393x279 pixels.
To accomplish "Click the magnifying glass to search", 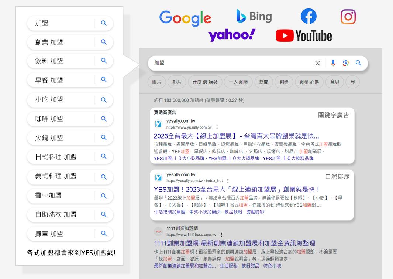I will coord(358,63).
